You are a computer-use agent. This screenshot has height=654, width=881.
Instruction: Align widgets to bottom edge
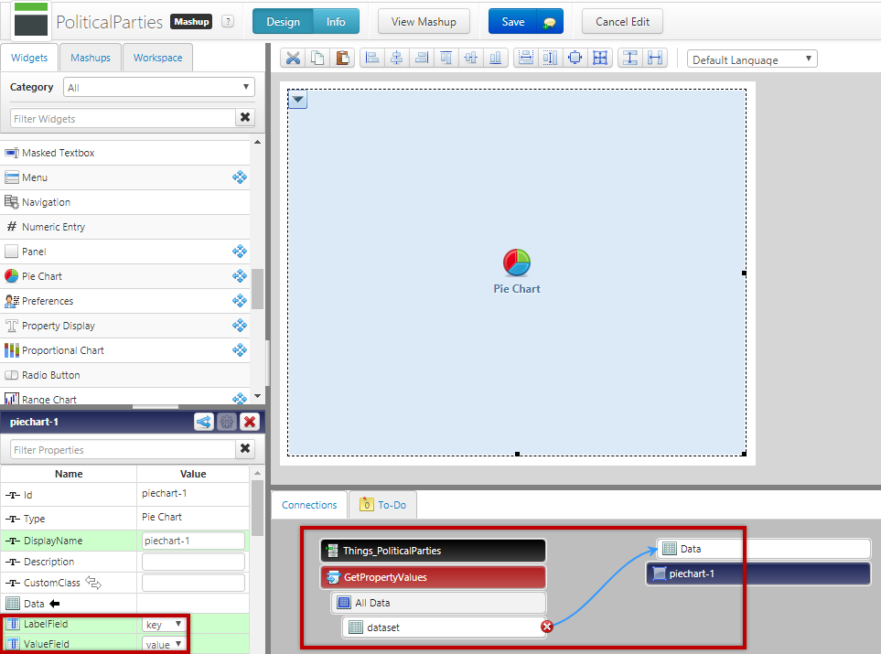(x=496, y=58)
